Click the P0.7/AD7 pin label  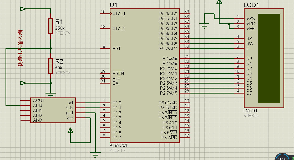pyautogui.click(x=168, y=49)
